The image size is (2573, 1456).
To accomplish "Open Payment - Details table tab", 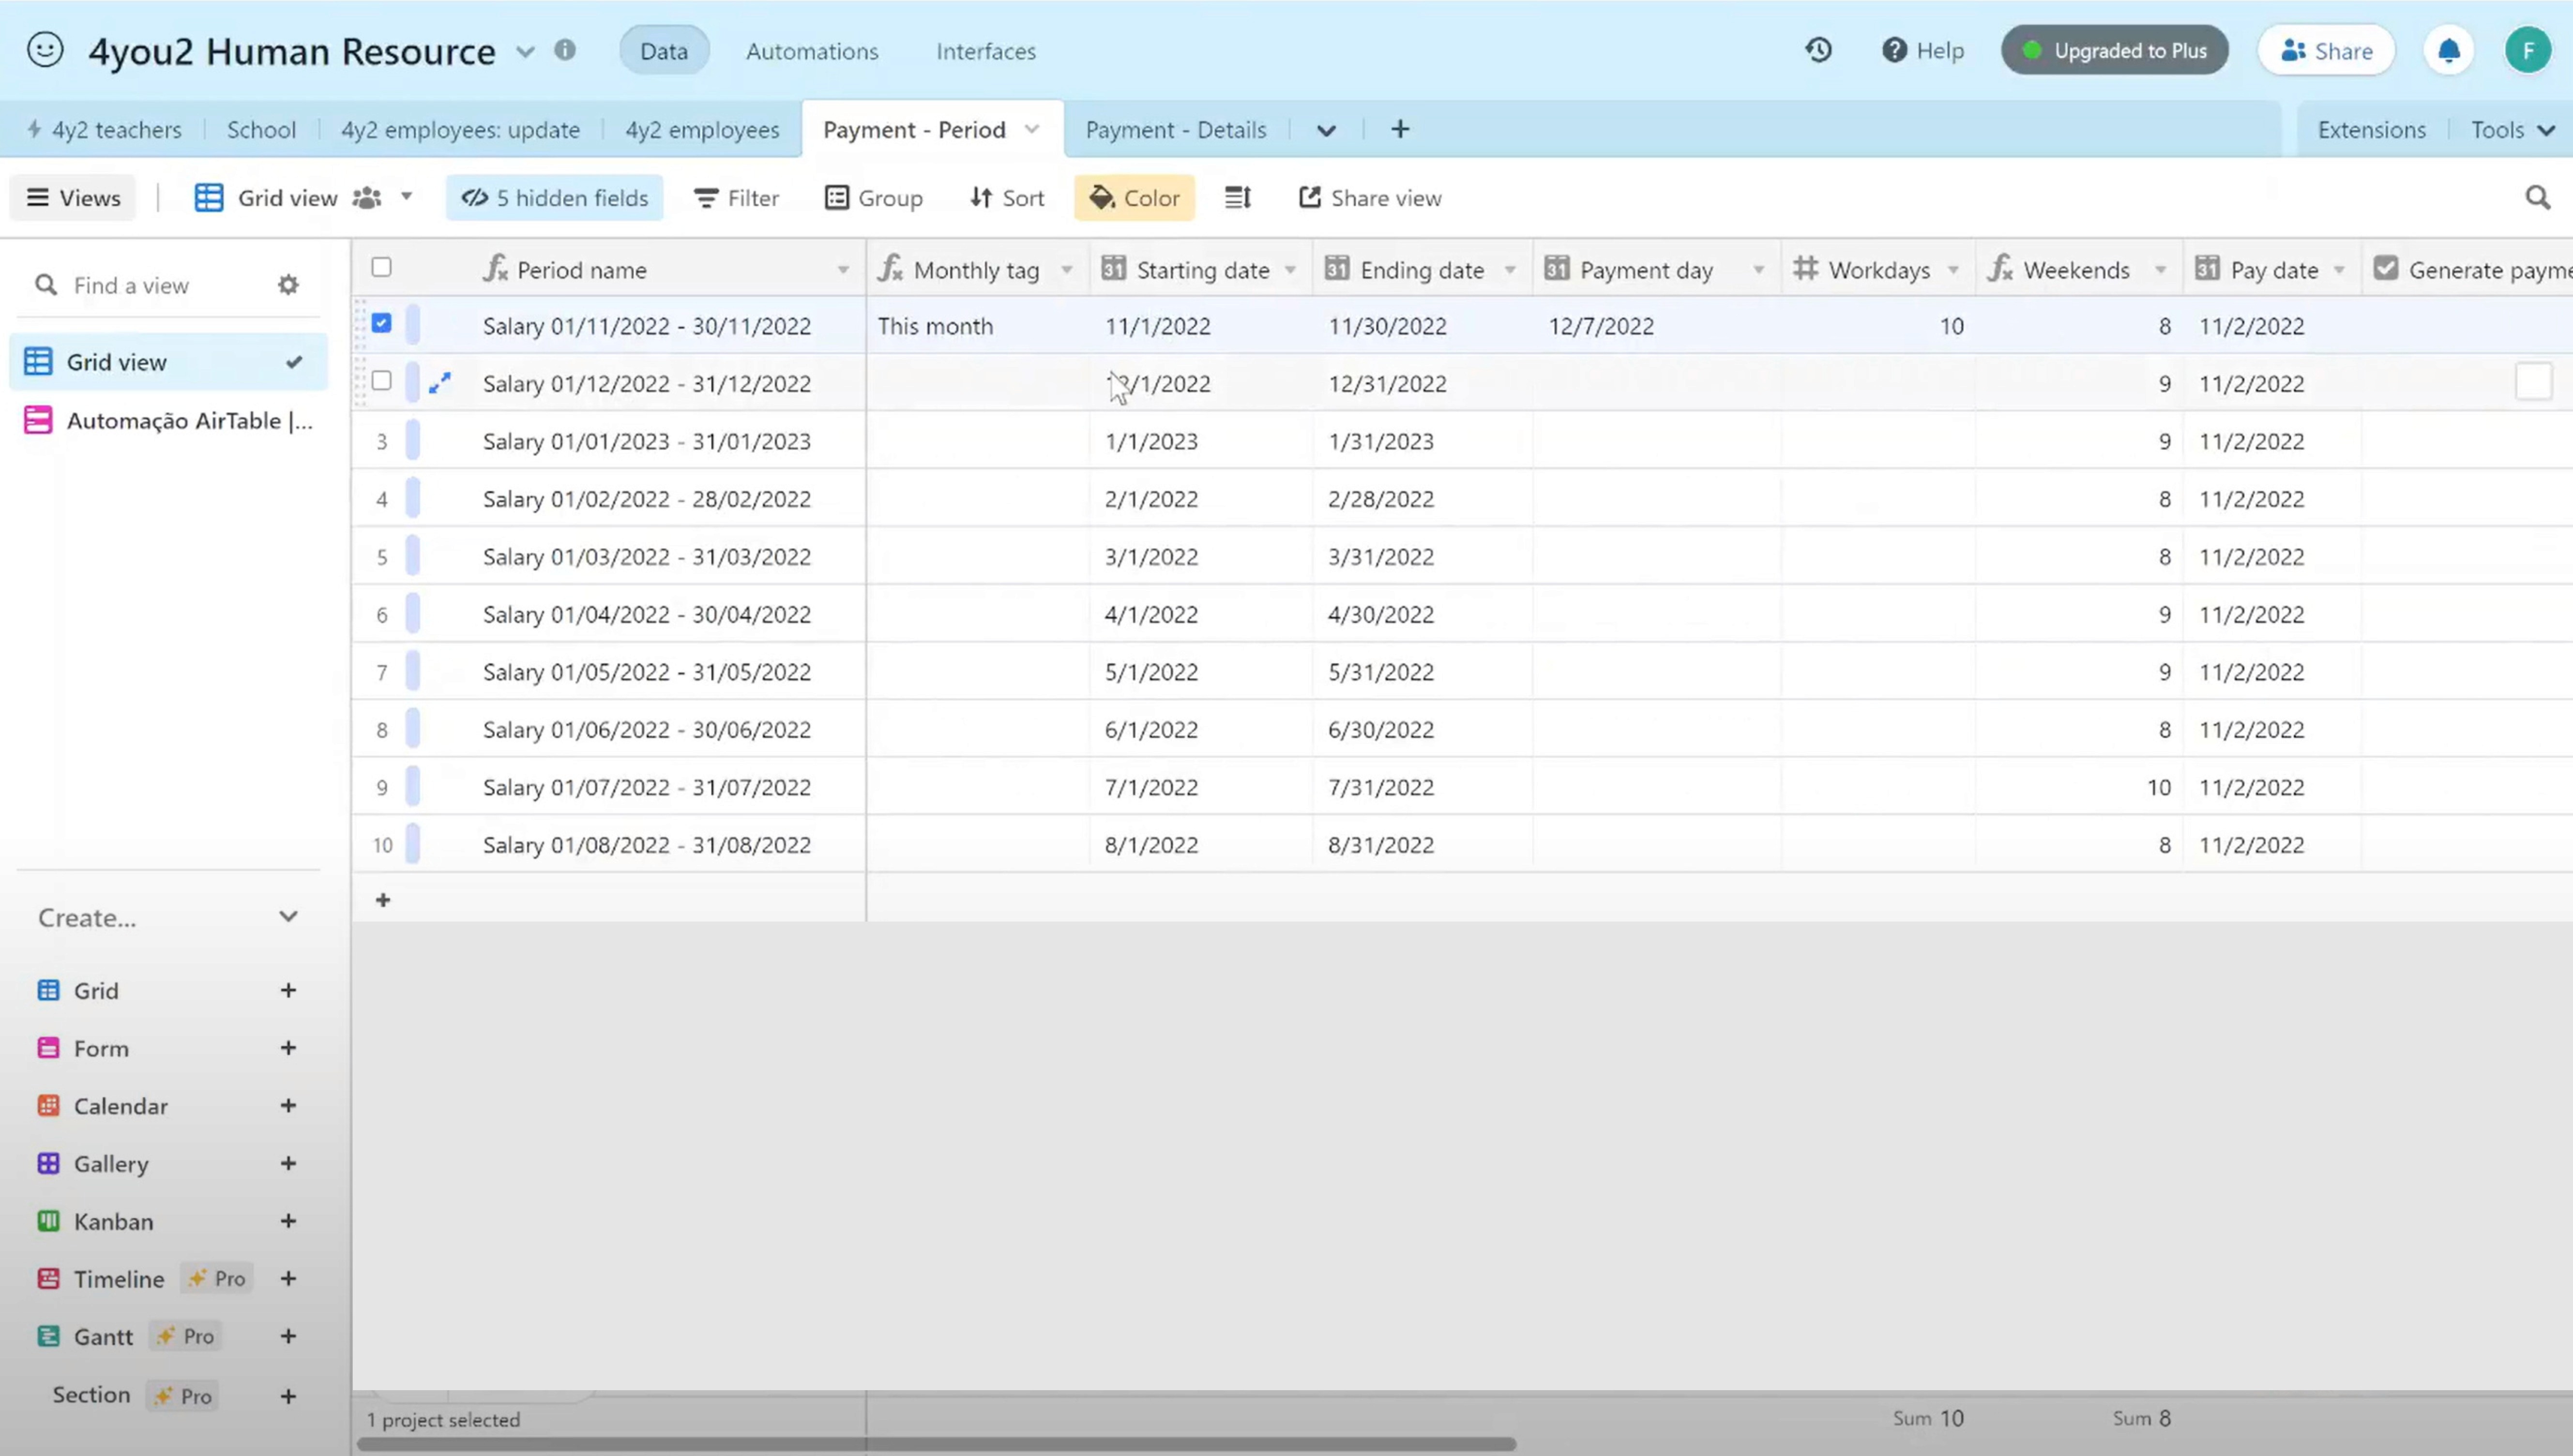I will [x=1176, y=130].
